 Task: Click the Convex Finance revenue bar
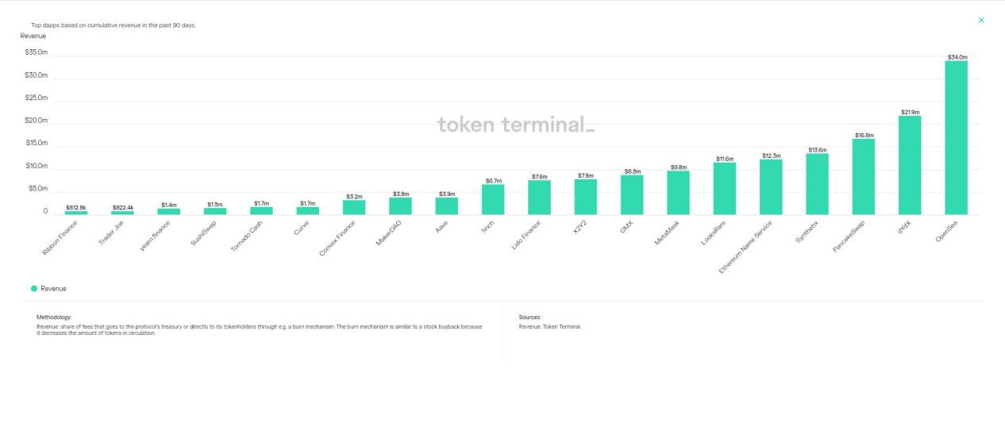354,207
